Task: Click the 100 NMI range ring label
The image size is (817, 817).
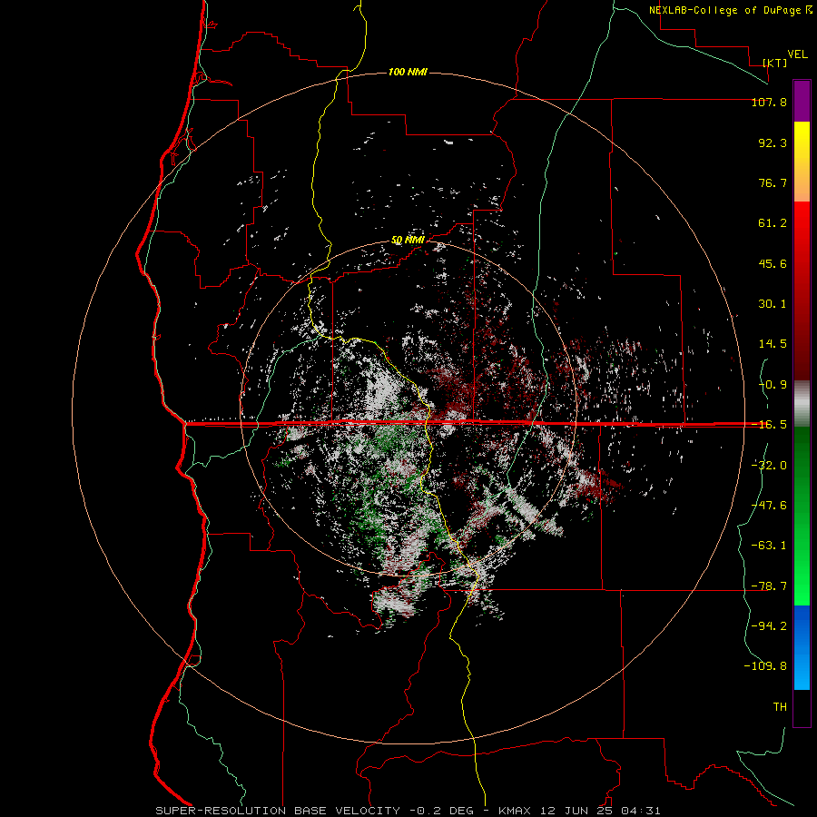Action: tap(408, 72)
